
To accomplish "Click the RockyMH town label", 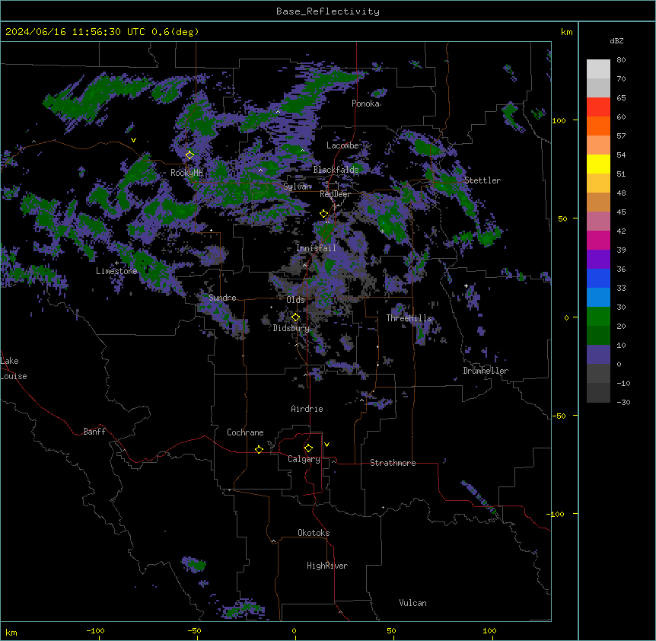I will pos(186,173).
